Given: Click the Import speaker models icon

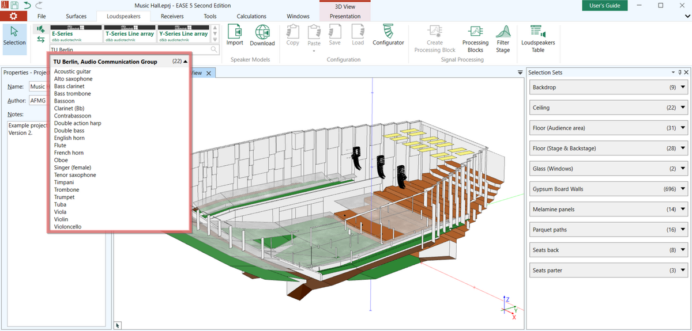Looking at the screenshot, I should point(235,35).
